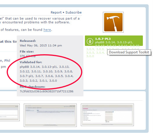The width and height of the screenshot is (153, 133).
Task: Click the '3.0.12, 3.0.11, 3.0.10, 3.0.9, 3.0.8,' line in the popup
Action: pyautogui.click(x=46, y=72)
